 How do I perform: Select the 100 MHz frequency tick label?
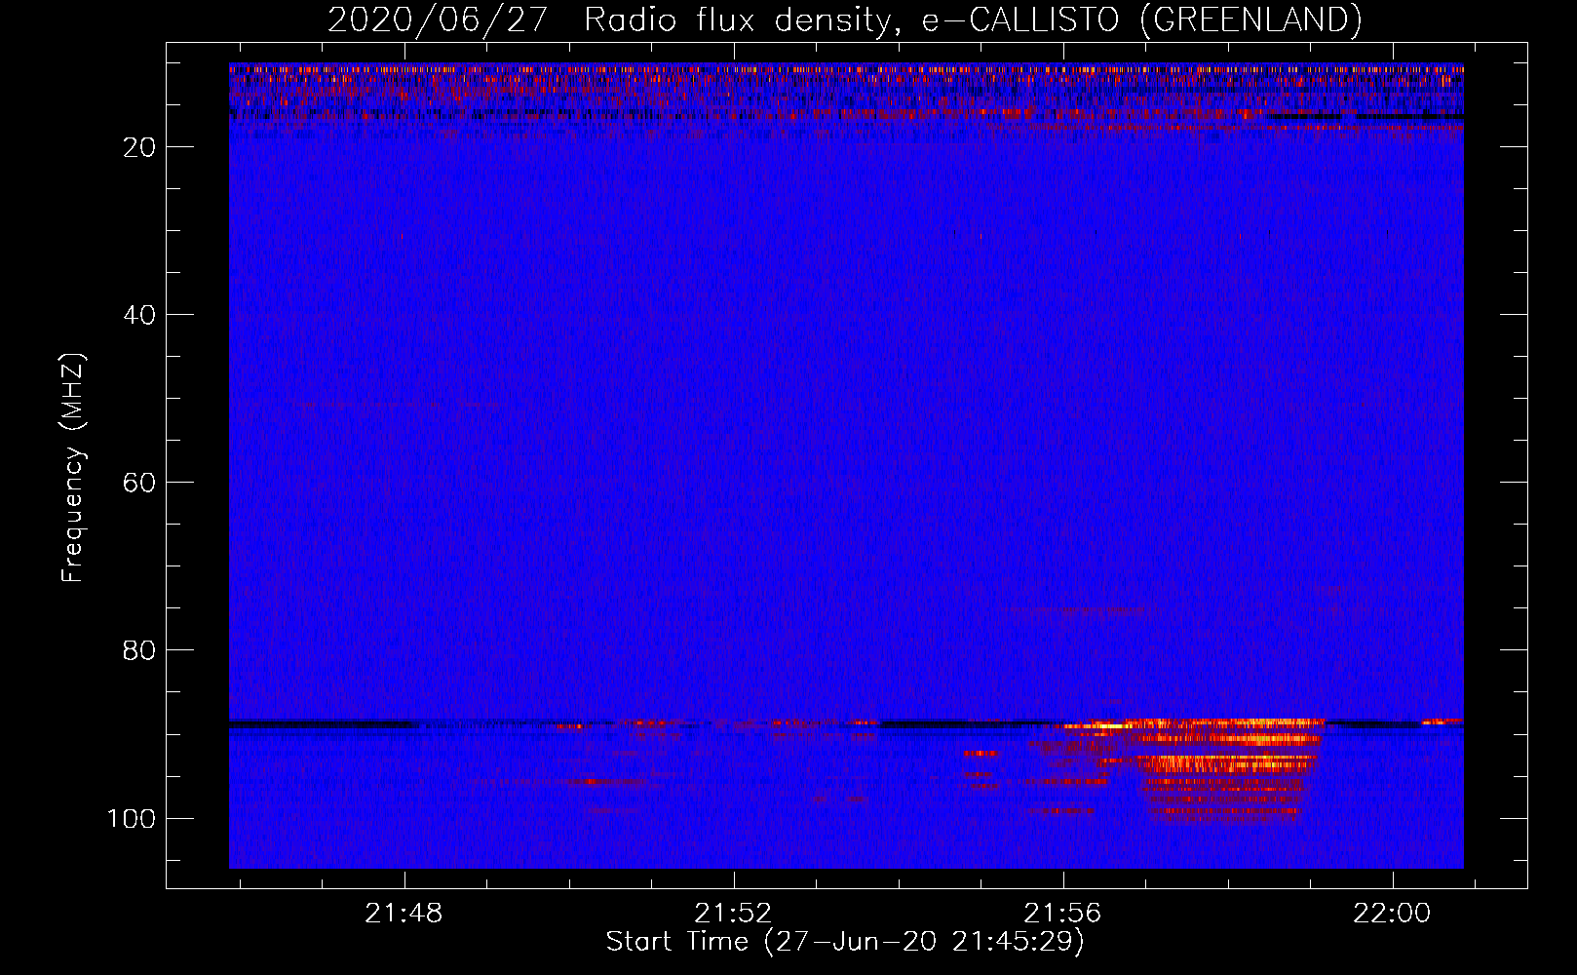(132, 818)
